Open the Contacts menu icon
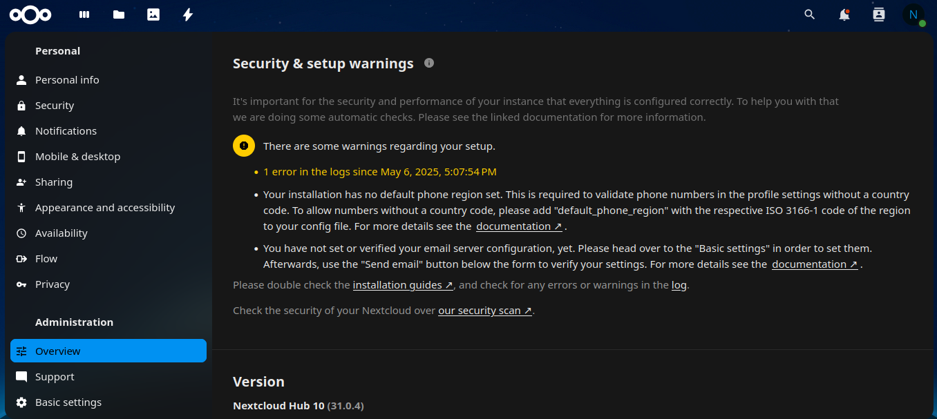Image resolution: width=937 pixels, height=419 pixels. (879, 14)
